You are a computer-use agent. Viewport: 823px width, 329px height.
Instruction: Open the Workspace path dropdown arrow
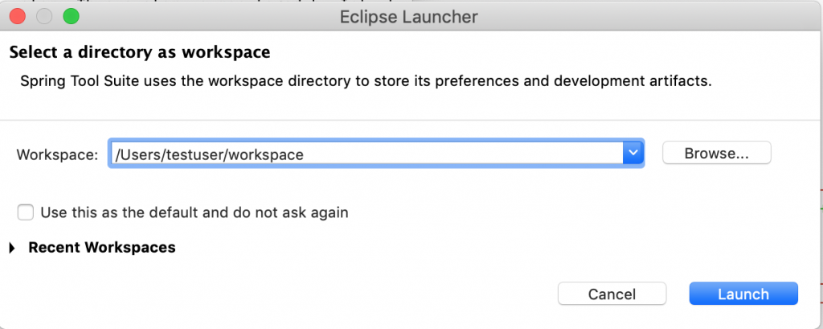tap(633, 154)
